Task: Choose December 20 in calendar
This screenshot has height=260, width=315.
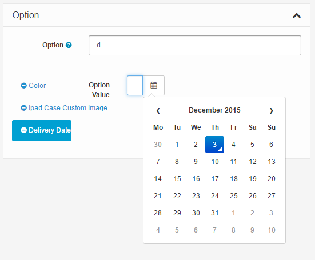Action: [x=271, y=179]
